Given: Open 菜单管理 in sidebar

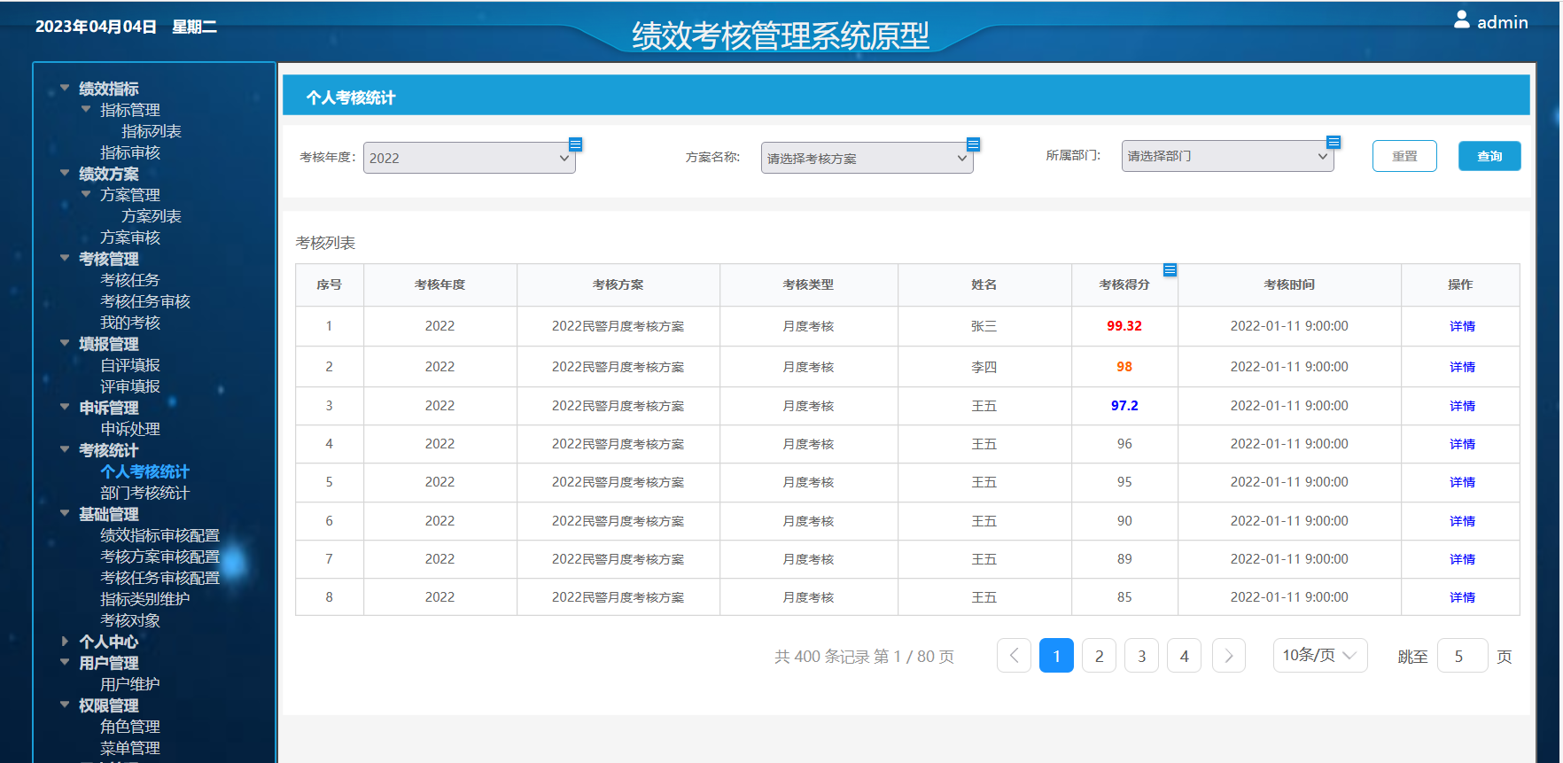Looking at the screenshot, I should coord(130,748).
